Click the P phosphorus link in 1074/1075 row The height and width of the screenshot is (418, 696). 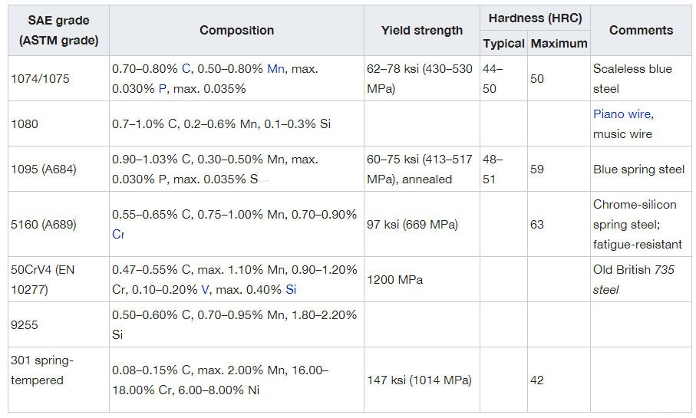[161, 89]
